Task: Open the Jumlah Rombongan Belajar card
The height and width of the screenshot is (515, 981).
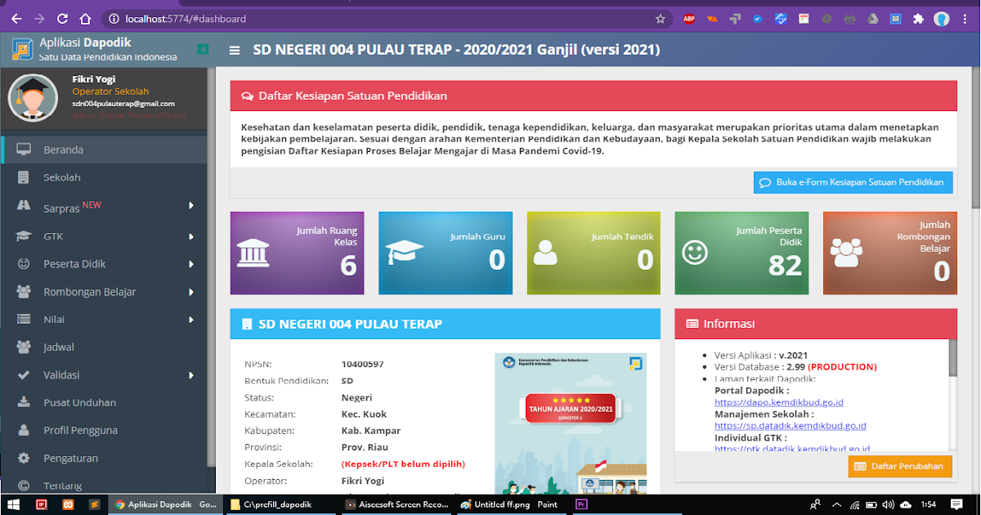Action: 889,253
